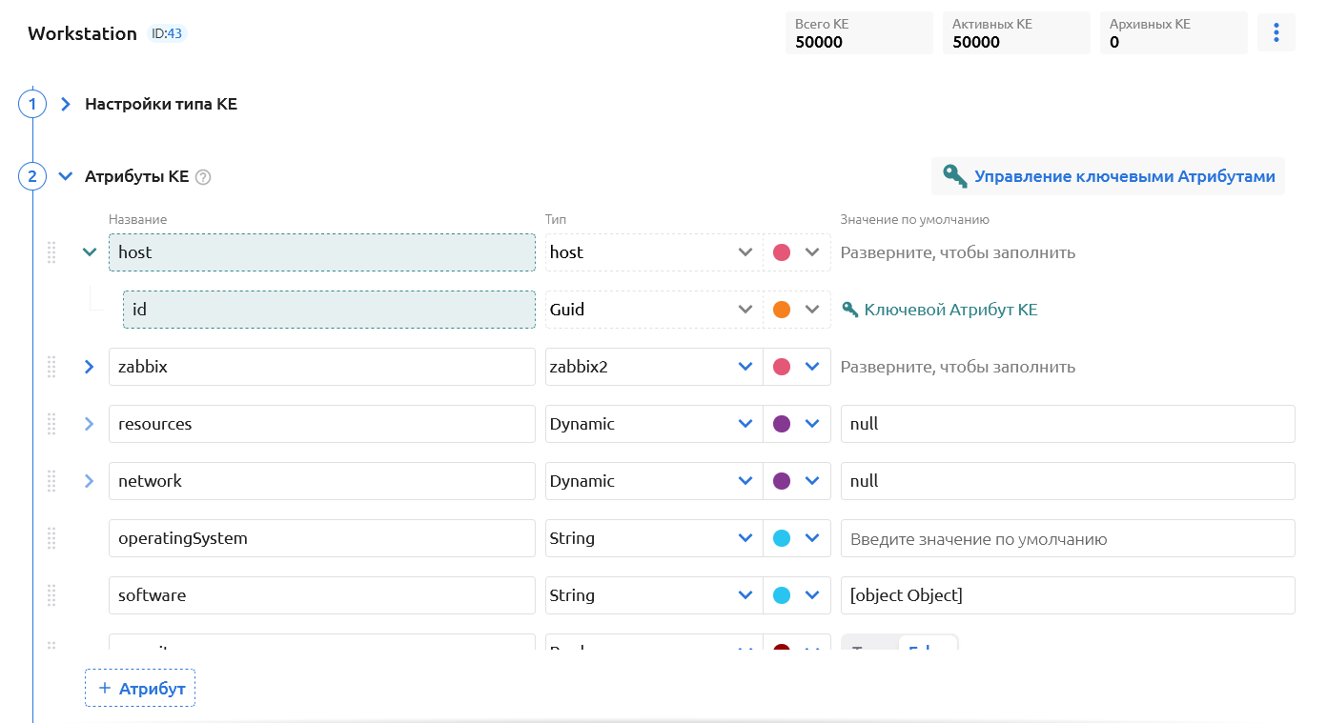1327x723 pixels.
Task: Click drag handle of operatingSystem row
Action: pyautogui.click(x=51, y=538)
